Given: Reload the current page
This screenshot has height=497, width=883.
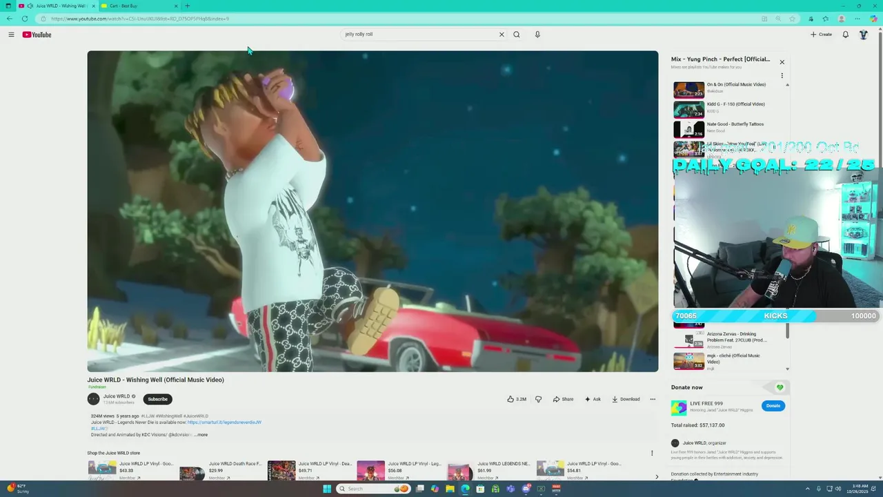Looking at the screenshot, I should (x=25, y=19).
